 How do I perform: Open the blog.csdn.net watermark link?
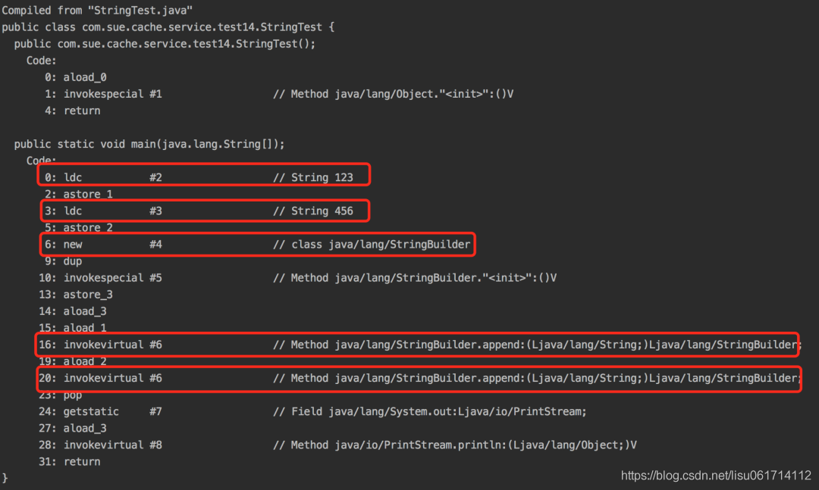coord(716,476)
